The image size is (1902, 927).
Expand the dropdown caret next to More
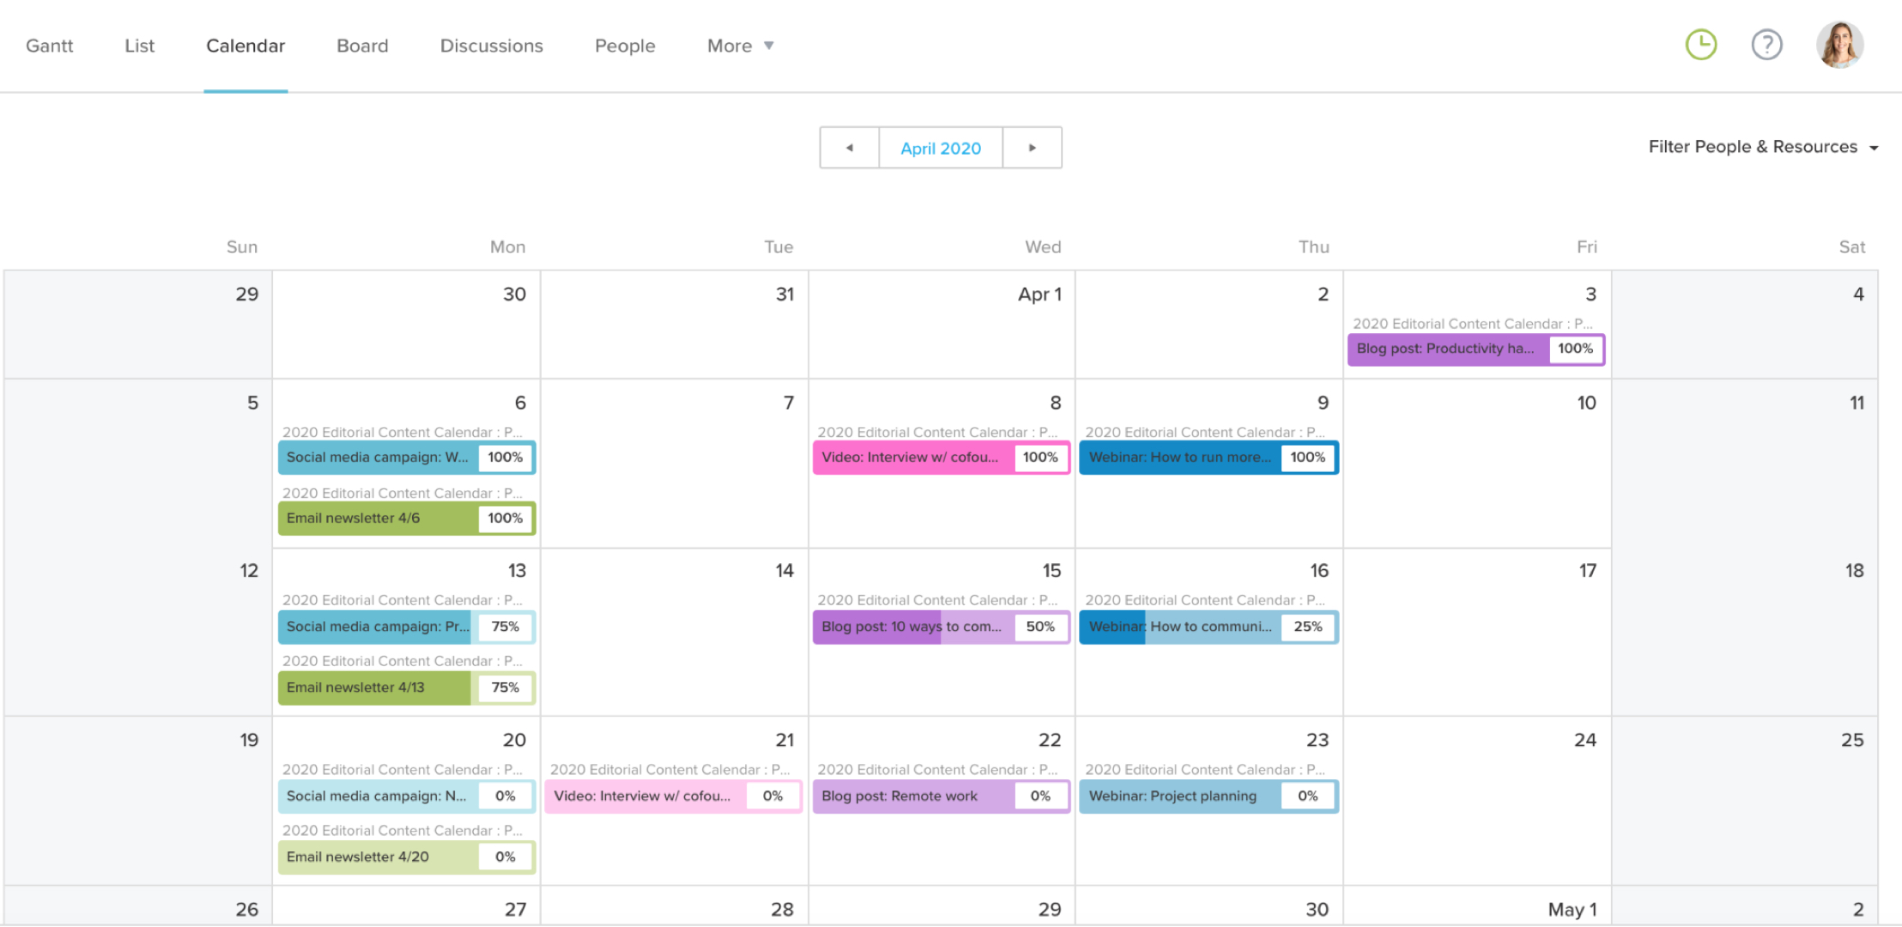[769, 45]
